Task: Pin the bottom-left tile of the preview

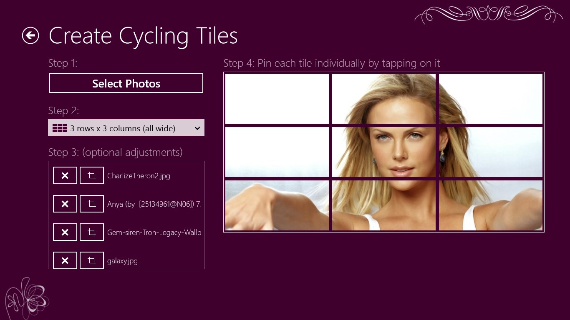Action: [x=277, y=205]
